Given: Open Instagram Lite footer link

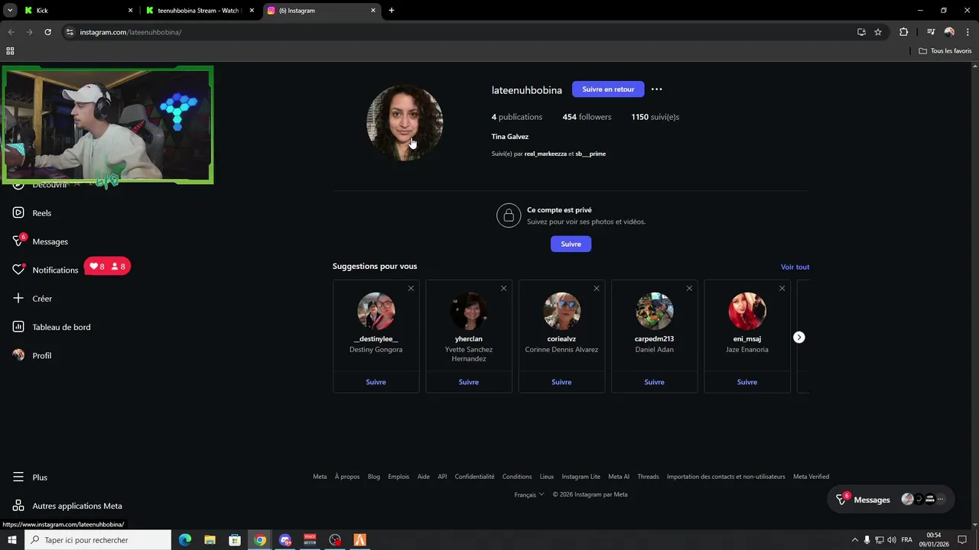Looking at the screenshot, I should [x=581, y=477].
